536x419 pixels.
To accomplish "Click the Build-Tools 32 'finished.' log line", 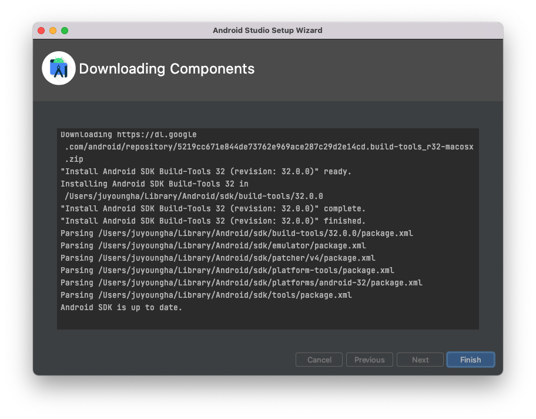I will coord(213,221).
